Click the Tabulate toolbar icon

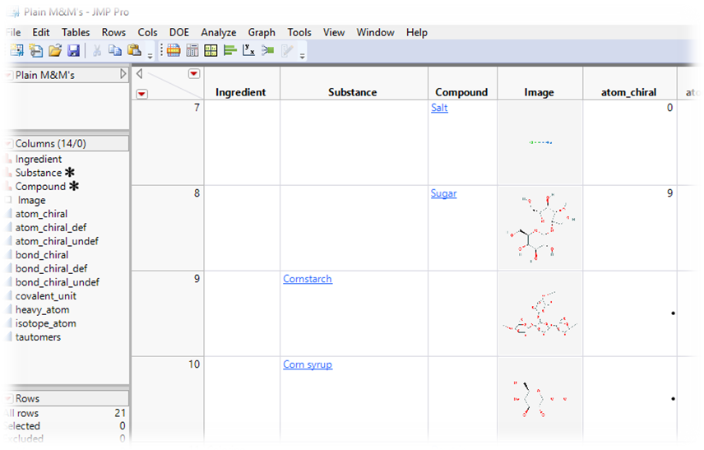tap(192, 50)
